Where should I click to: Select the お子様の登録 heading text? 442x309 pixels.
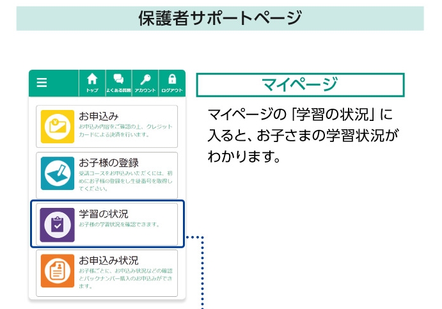click(108, 162)
